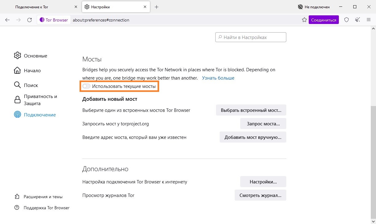Click the 'Добавить новый мост' heading
This screenshot has height=224, width=376.
110,99
